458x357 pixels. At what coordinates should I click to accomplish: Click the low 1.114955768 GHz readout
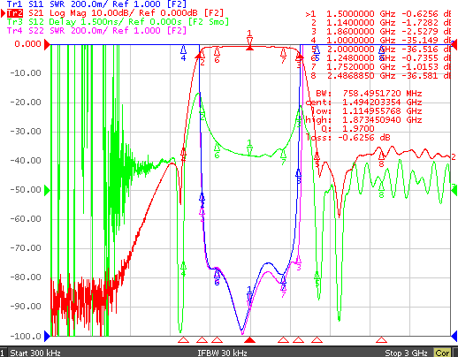click(x=366, y=111)
